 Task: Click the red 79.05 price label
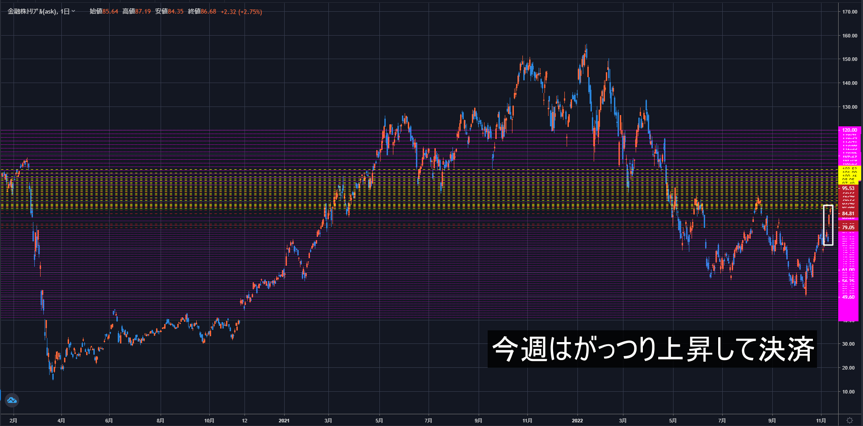point(848,227)
